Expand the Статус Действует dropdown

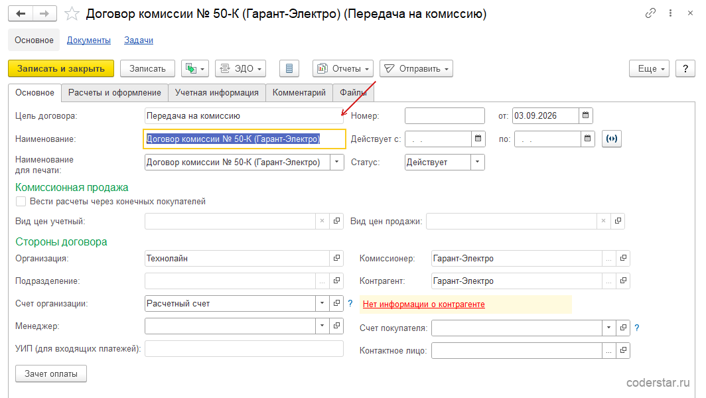click(477, 162)
